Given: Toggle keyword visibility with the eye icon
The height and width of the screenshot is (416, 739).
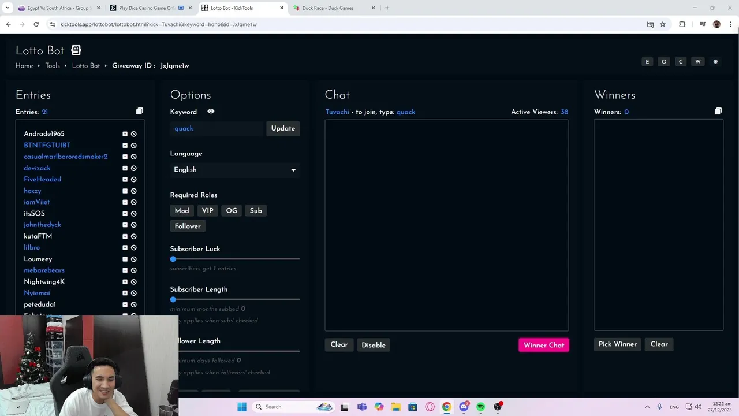Looking at the screenshot, I should point(211,112).
